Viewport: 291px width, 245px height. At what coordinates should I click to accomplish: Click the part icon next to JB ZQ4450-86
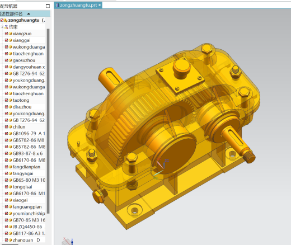click(10, 227)
